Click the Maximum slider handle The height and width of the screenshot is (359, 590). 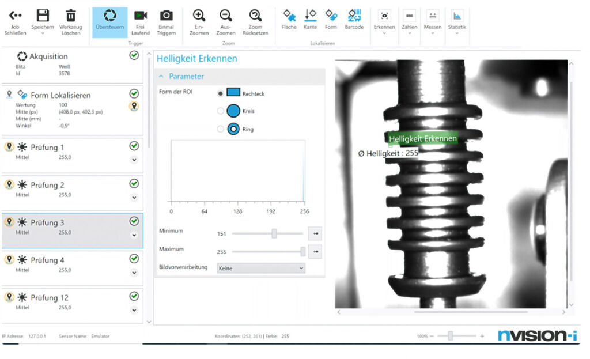click(303, 252)
